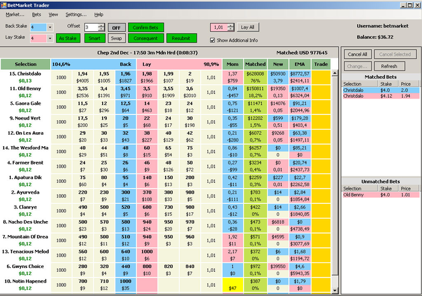
Task: Open the Market menu
Action: (15, 15)
